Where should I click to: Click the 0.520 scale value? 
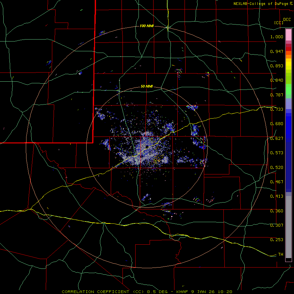click(277, 168)
